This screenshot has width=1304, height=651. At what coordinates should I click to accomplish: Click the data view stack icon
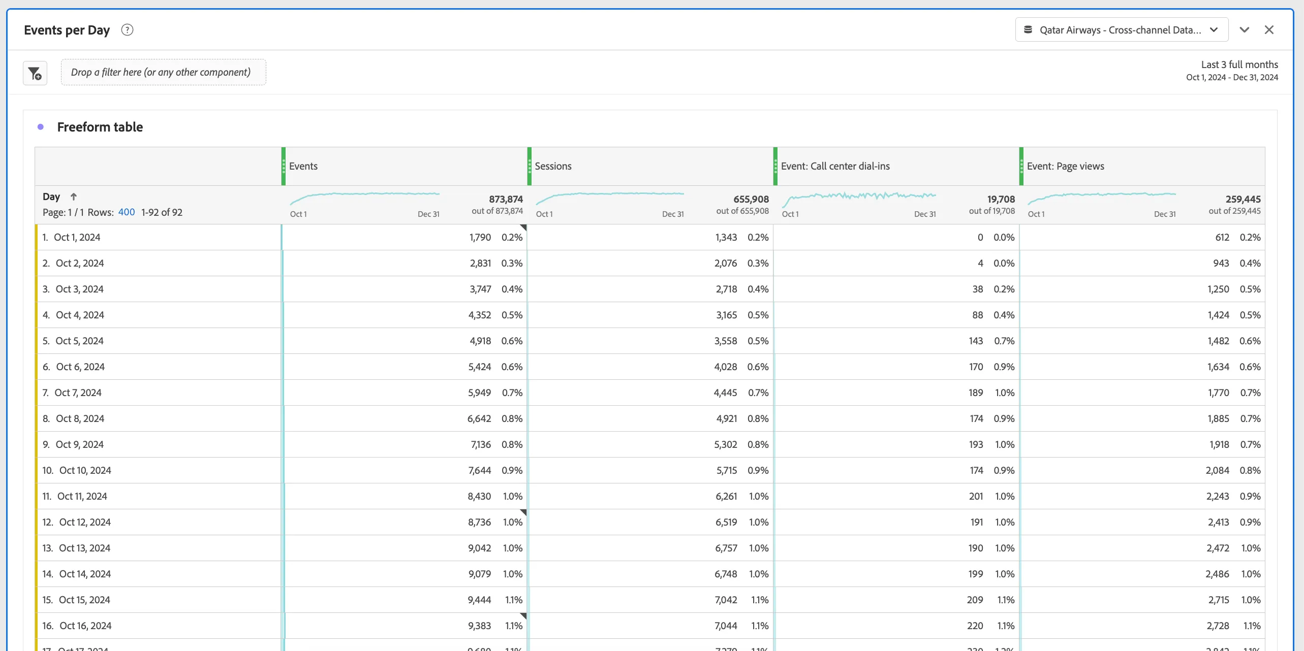click(x=1028, y=29)
